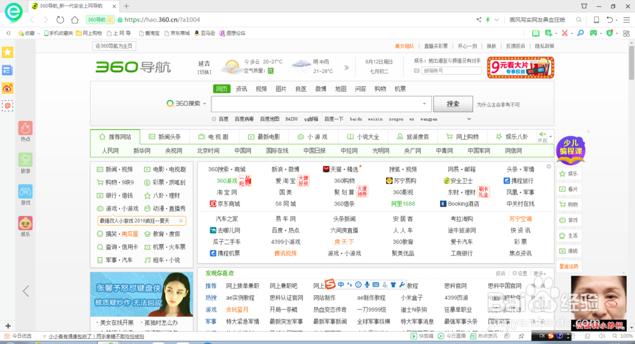Viewport: 635px width, 344px height.
Task: Click the green lightning speed mode icon
Action: 488,20
